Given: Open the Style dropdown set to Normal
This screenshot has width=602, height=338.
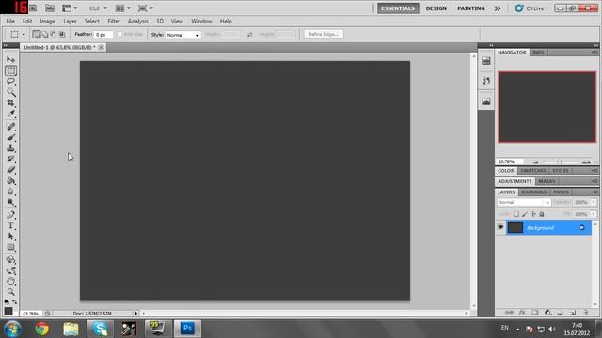Looking at the screenshot, I should pyautogui.click(x=182, y=35).
